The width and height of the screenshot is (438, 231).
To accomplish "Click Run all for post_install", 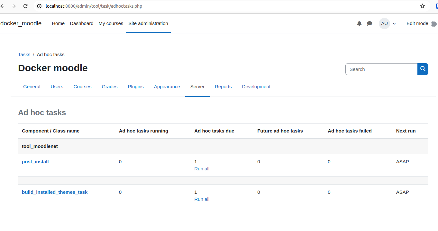I will click(202, 169).
